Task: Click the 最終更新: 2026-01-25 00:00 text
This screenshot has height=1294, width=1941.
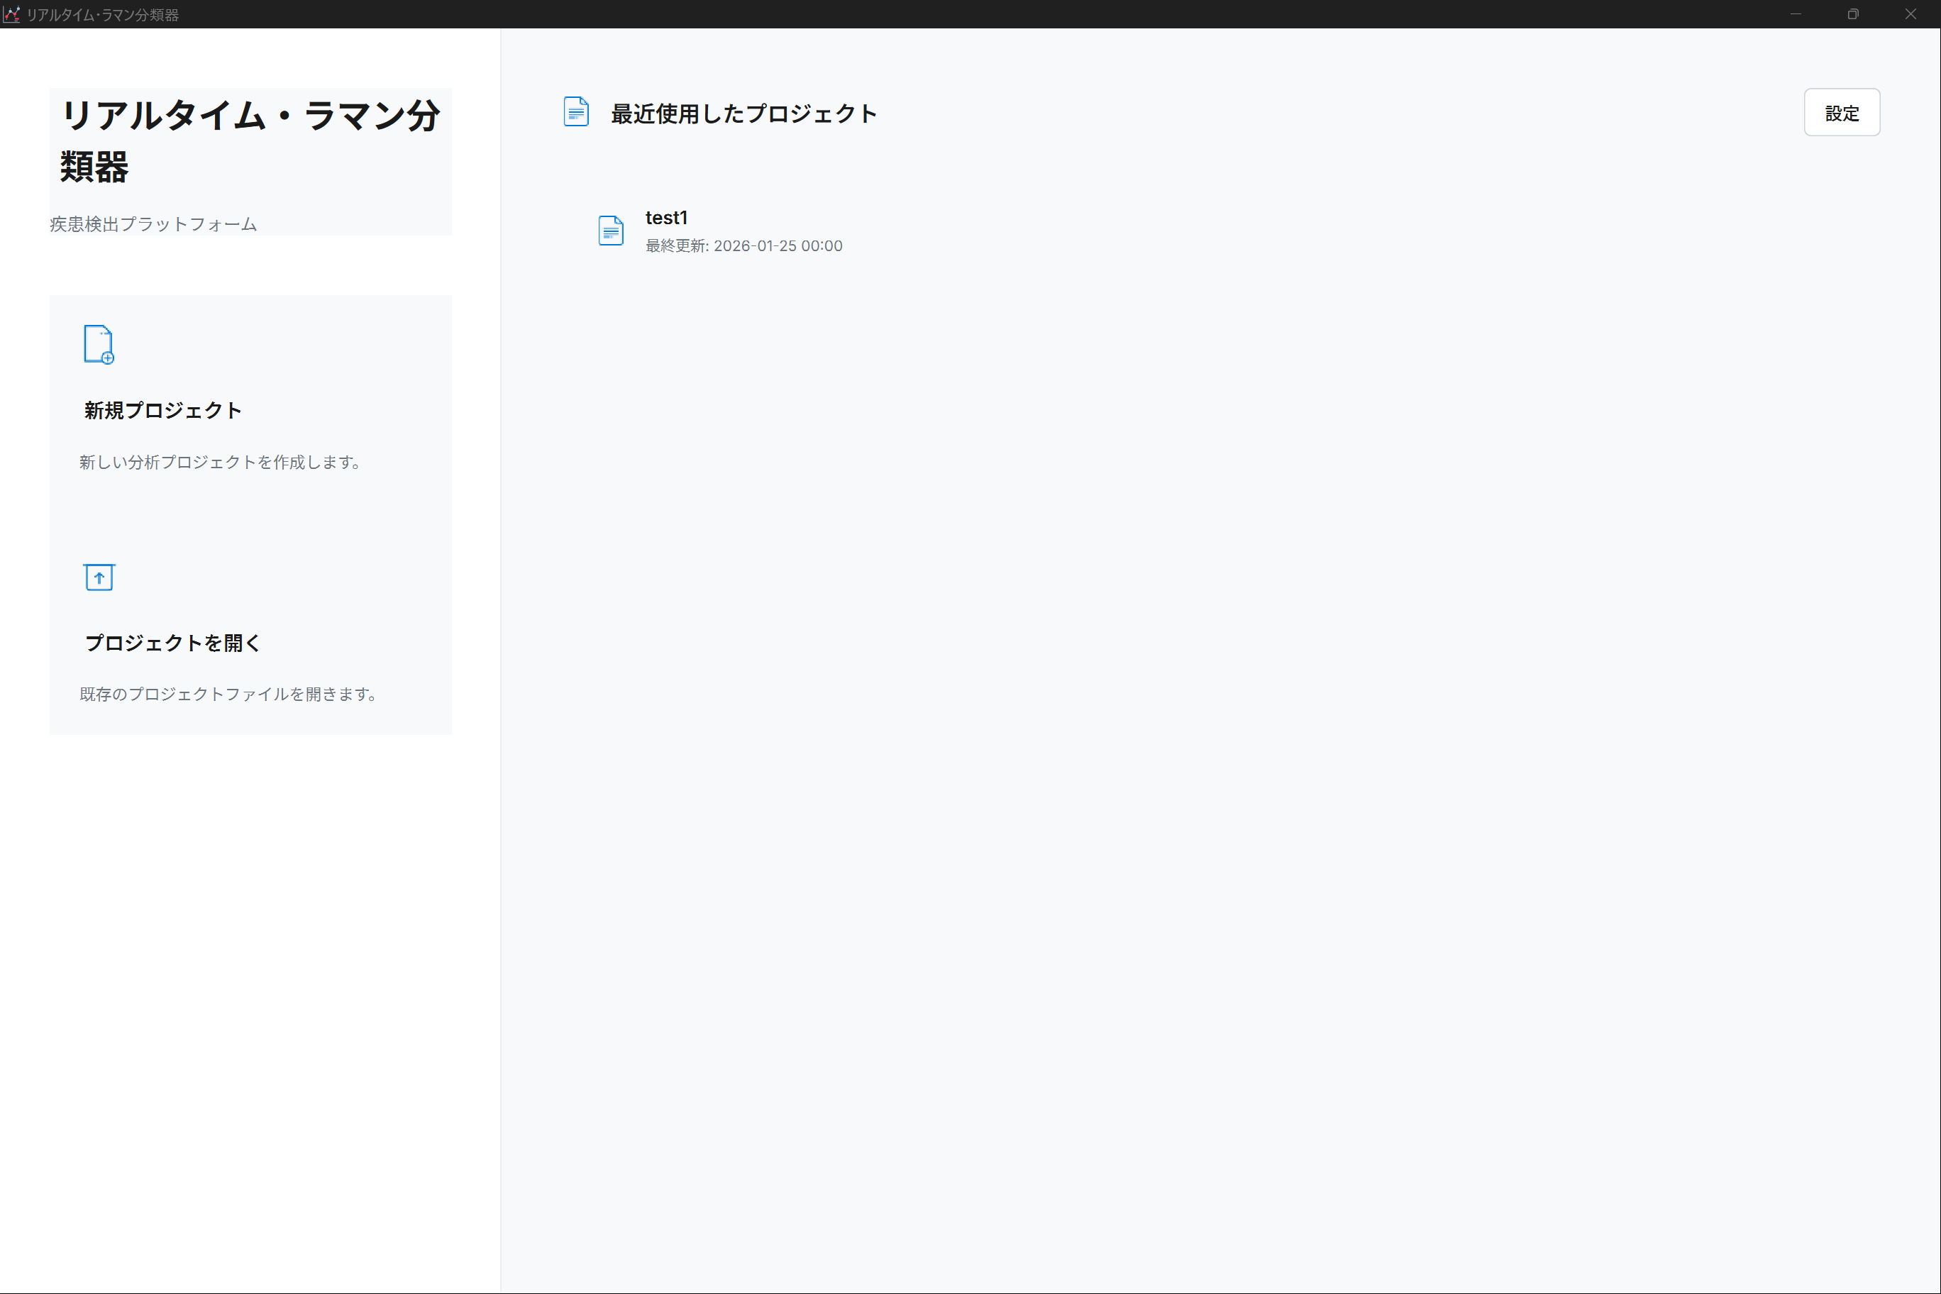Action: (x=743, y=246)
